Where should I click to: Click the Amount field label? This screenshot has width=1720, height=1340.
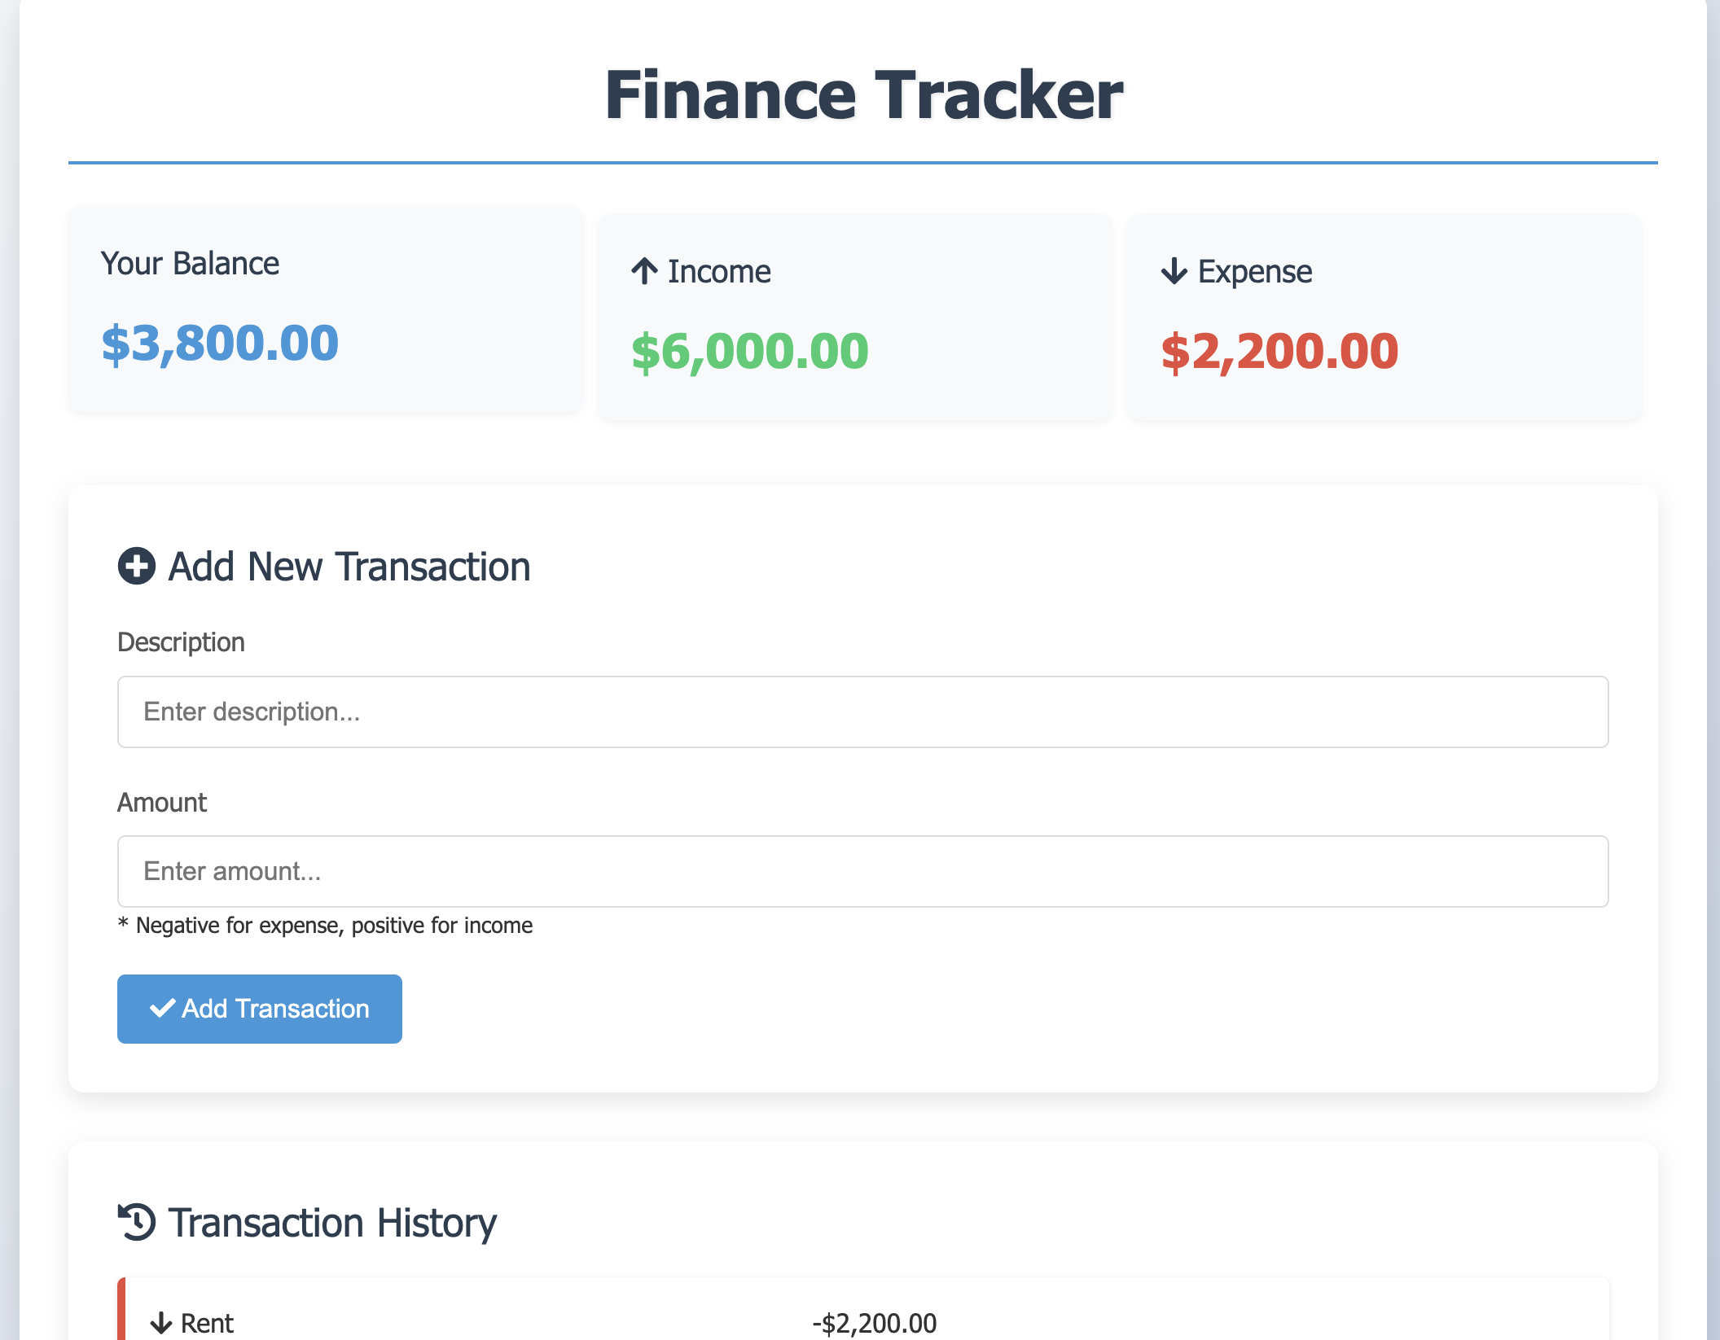(162, 803)
